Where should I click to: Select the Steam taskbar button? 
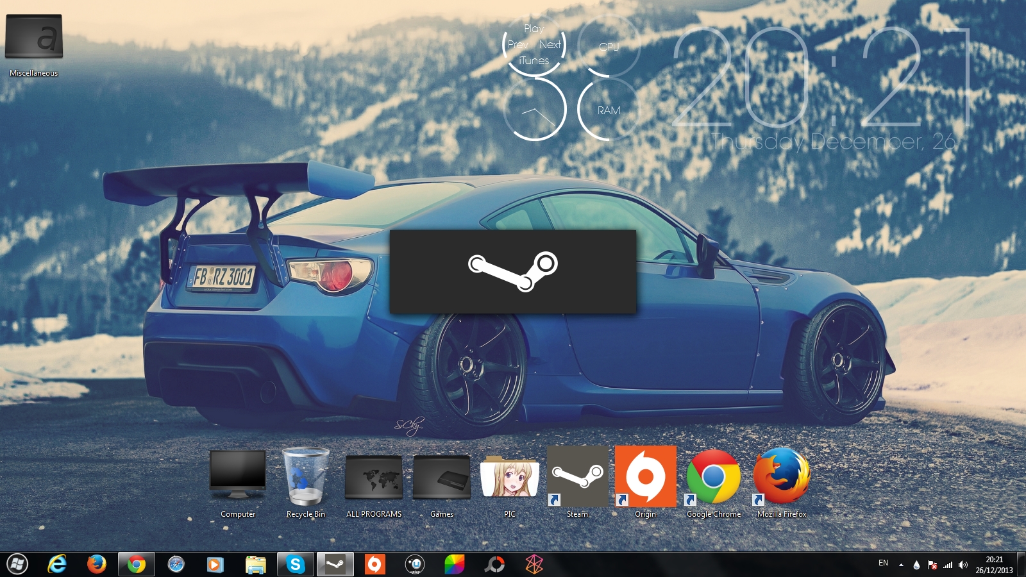point(335,564)
